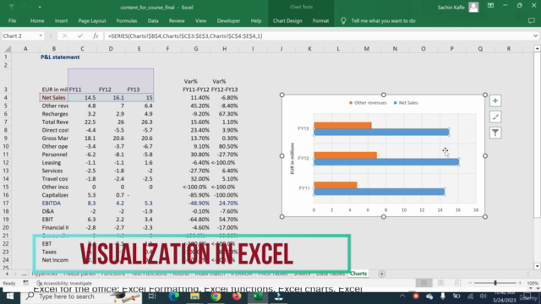Click the vertical scrollbar up arrow
Screen dimensions: 541x304
[x=537, y=49]
